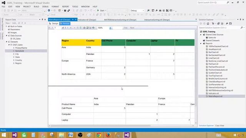Click the Print icon in preview toolbar

(84, 28)
